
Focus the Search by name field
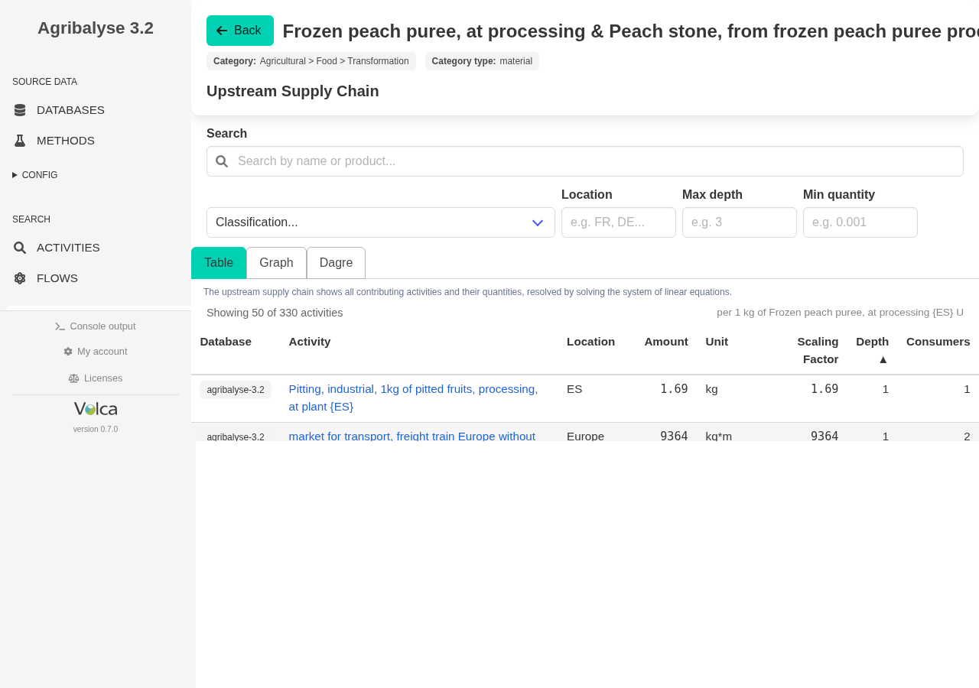coord(585,161)
